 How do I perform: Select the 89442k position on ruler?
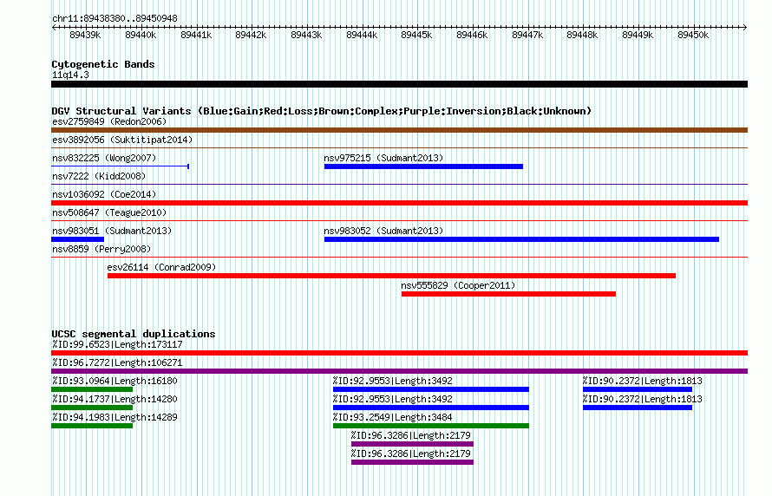[x=251, y=35]
